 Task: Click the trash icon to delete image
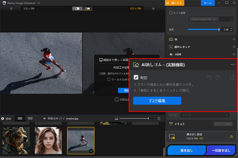(159, 118)
